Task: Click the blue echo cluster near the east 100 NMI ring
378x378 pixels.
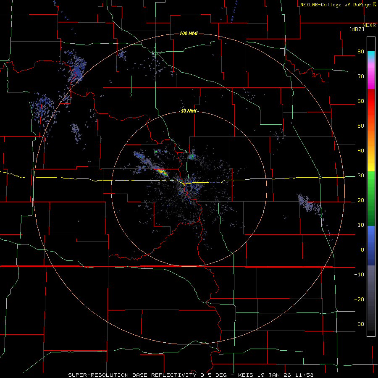Action: 309,204
